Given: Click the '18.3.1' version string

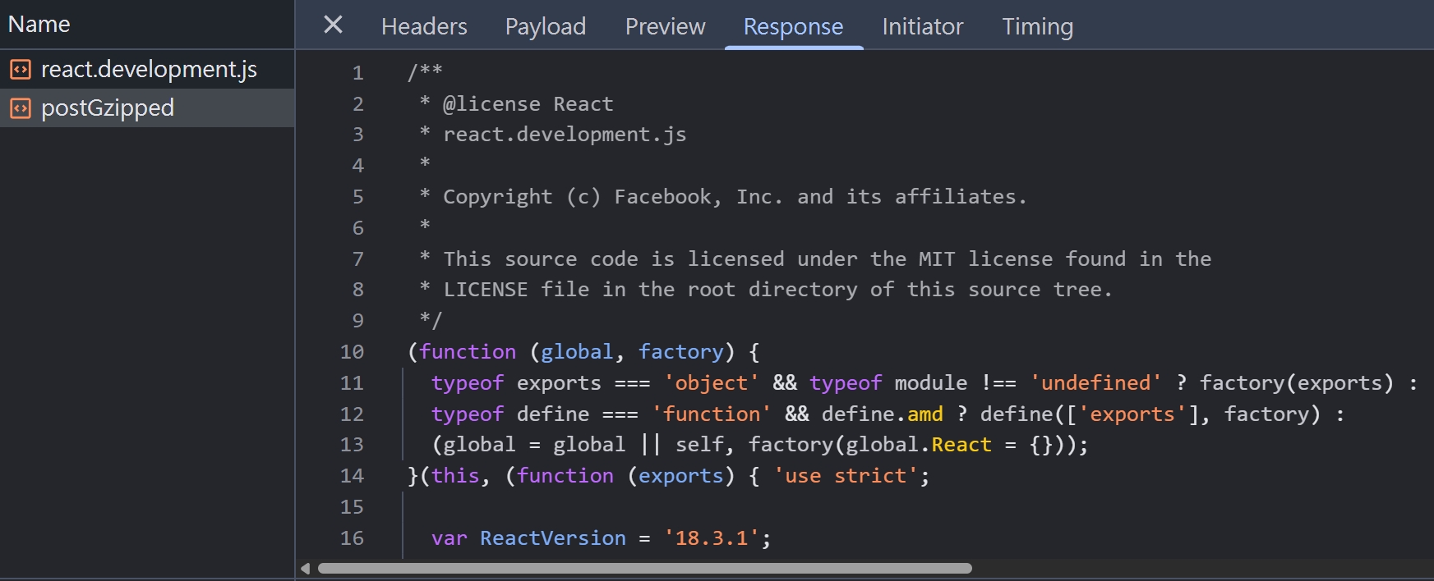Looking at the screenshot, I should click(712, 538).
